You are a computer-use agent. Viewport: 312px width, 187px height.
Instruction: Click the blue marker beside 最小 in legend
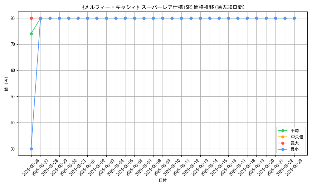[283, 149]
